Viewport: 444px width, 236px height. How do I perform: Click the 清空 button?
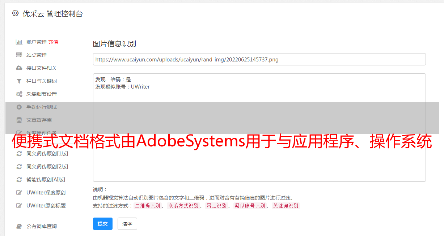(x=127, y=224)
